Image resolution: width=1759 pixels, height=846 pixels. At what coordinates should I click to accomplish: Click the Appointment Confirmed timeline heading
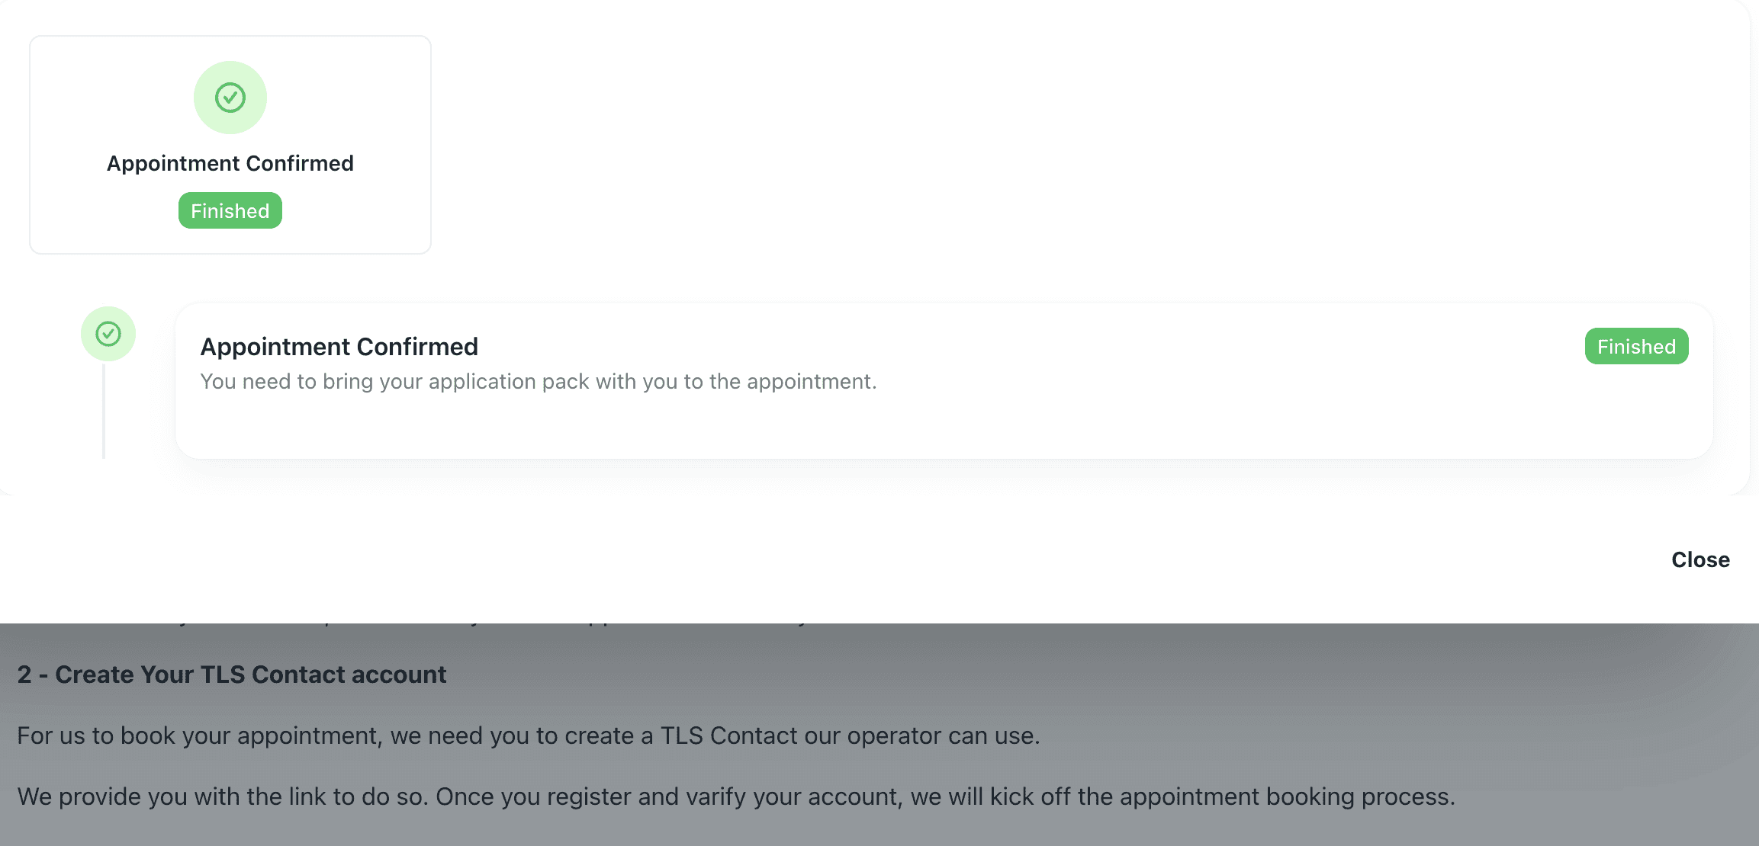(339, 347)
